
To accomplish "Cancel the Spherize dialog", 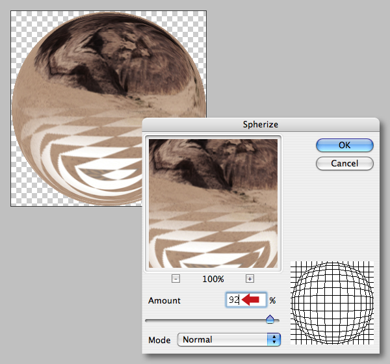I will [344, 163].
